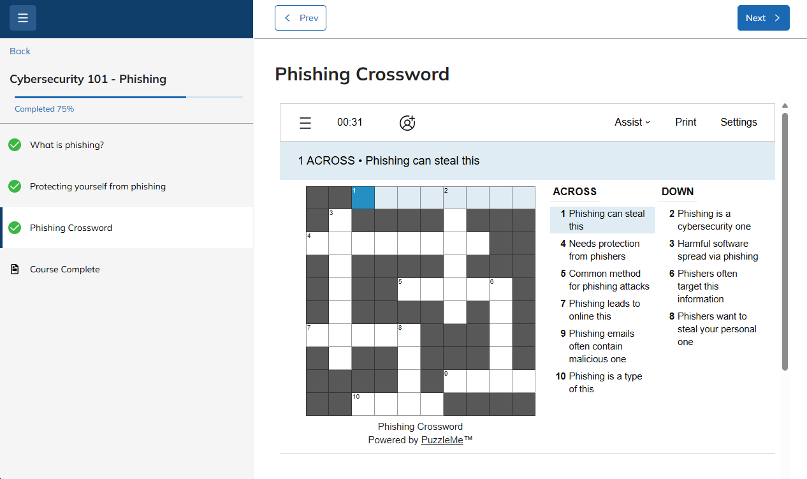Image resolution: width=807 pixels, height=479 pixels.
Task: Click green checkmark beside What is phishing?
Action: pos(15,145)
